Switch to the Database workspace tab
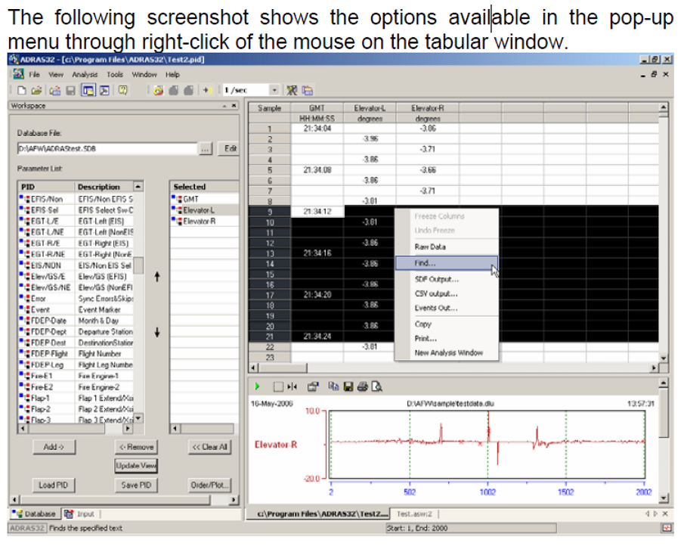 (x=35, y=514)
